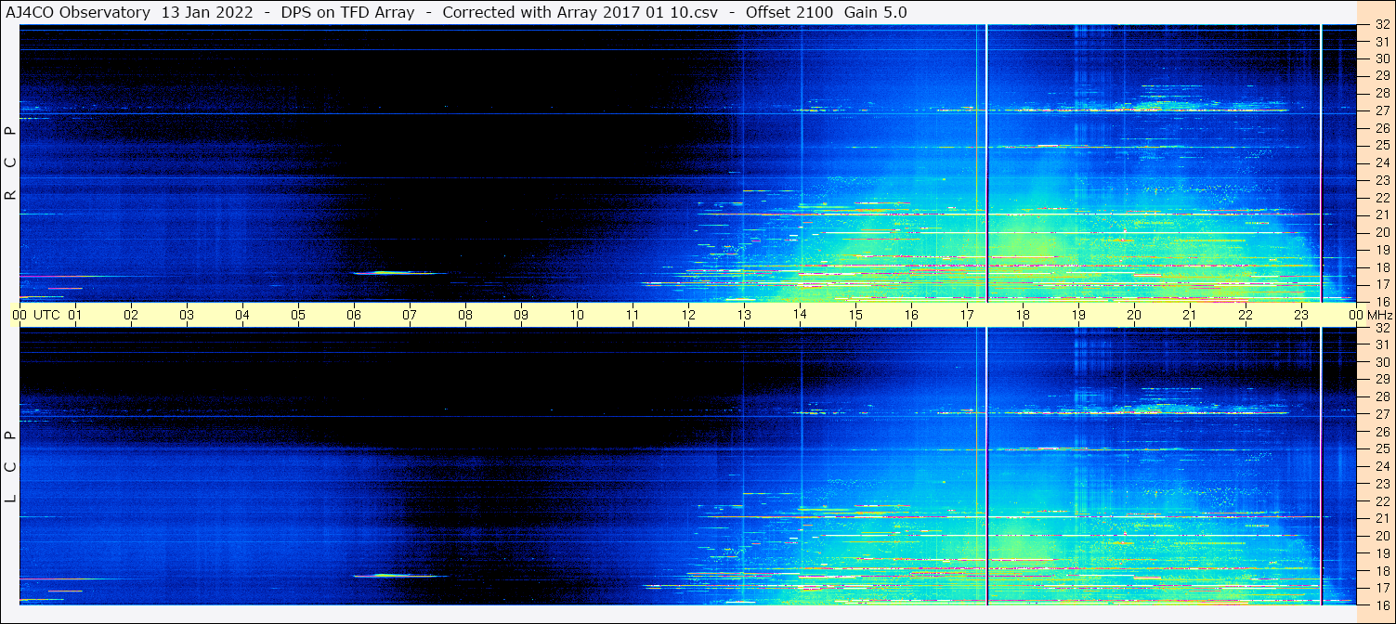Click the 18 MHz label of the LCP panel
This screenshot has width=1396, height=624.
[1381, 570]
